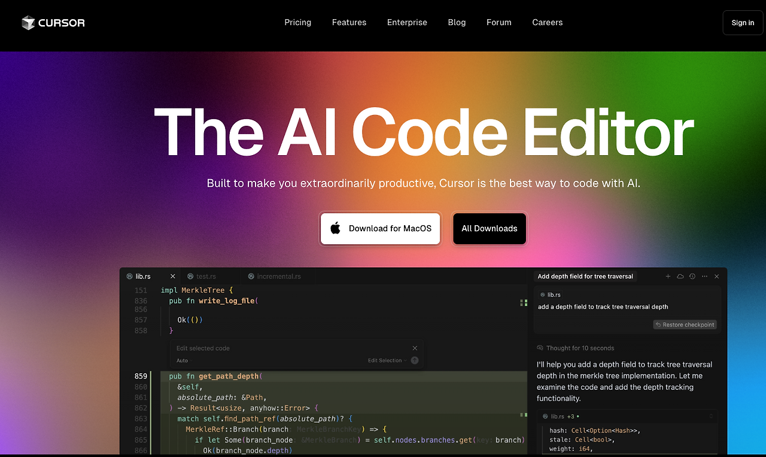Screen dimensions: 766x457
Task: Expand the Edit Selection dropdown
Action: 387,361
